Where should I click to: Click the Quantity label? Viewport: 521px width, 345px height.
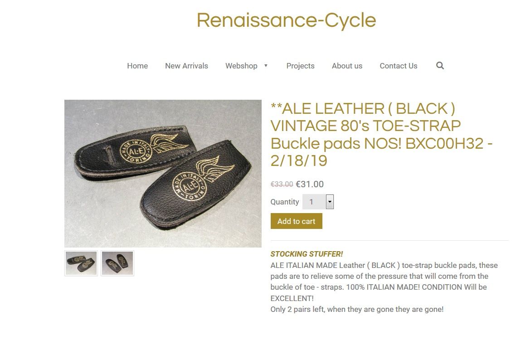[285, 202]
